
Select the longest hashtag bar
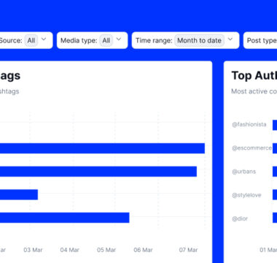(x=102, y=148)
